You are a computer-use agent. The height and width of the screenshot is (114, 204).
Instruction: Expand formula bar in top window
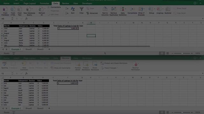point(203,19)
